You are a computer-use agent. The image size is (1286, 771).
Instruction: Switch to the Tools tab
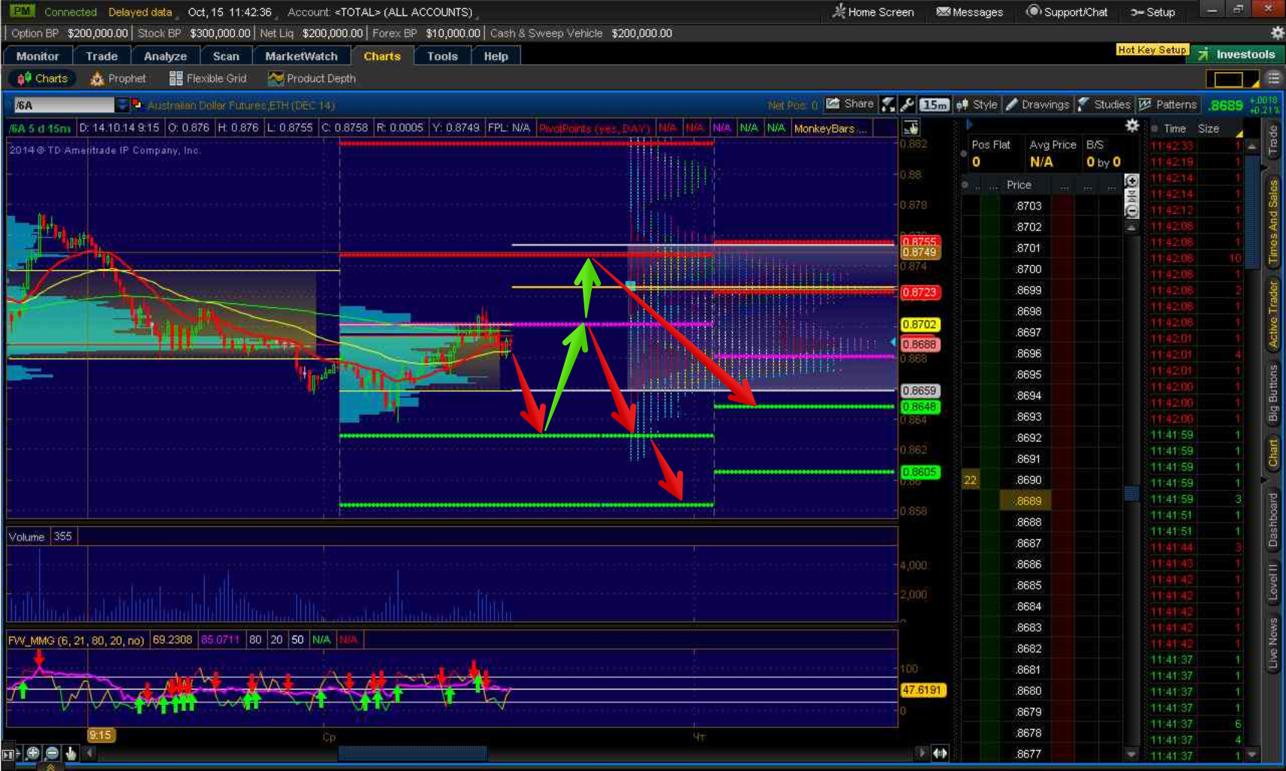tap(442, 56)
